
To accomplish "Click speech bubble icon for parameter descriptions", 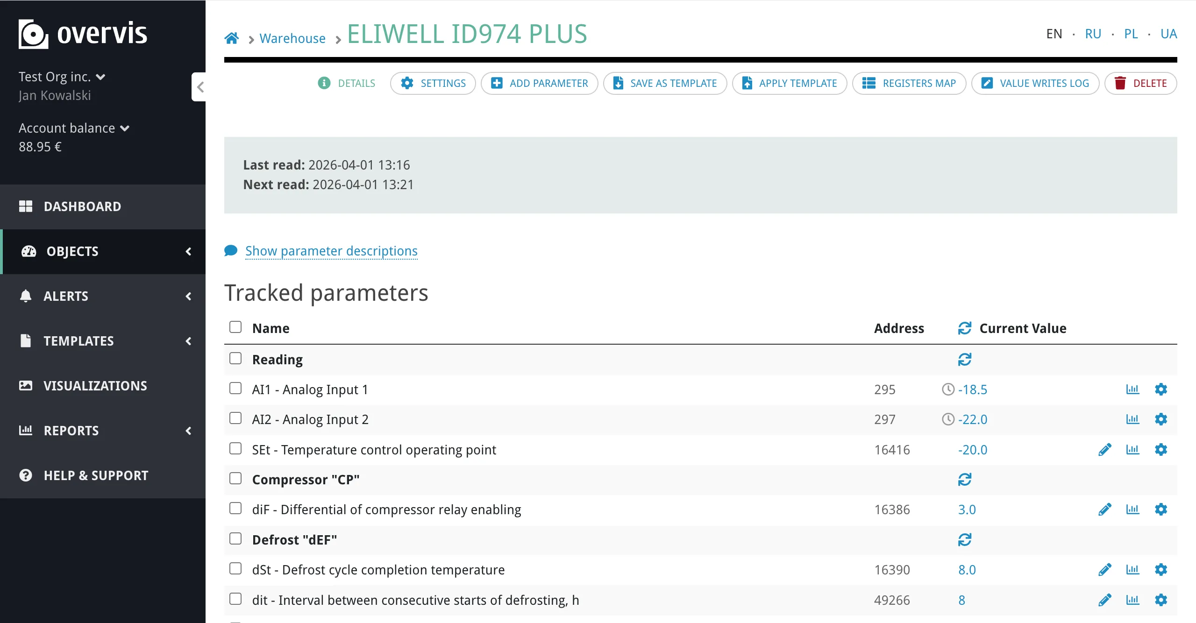I will (231, 251).
